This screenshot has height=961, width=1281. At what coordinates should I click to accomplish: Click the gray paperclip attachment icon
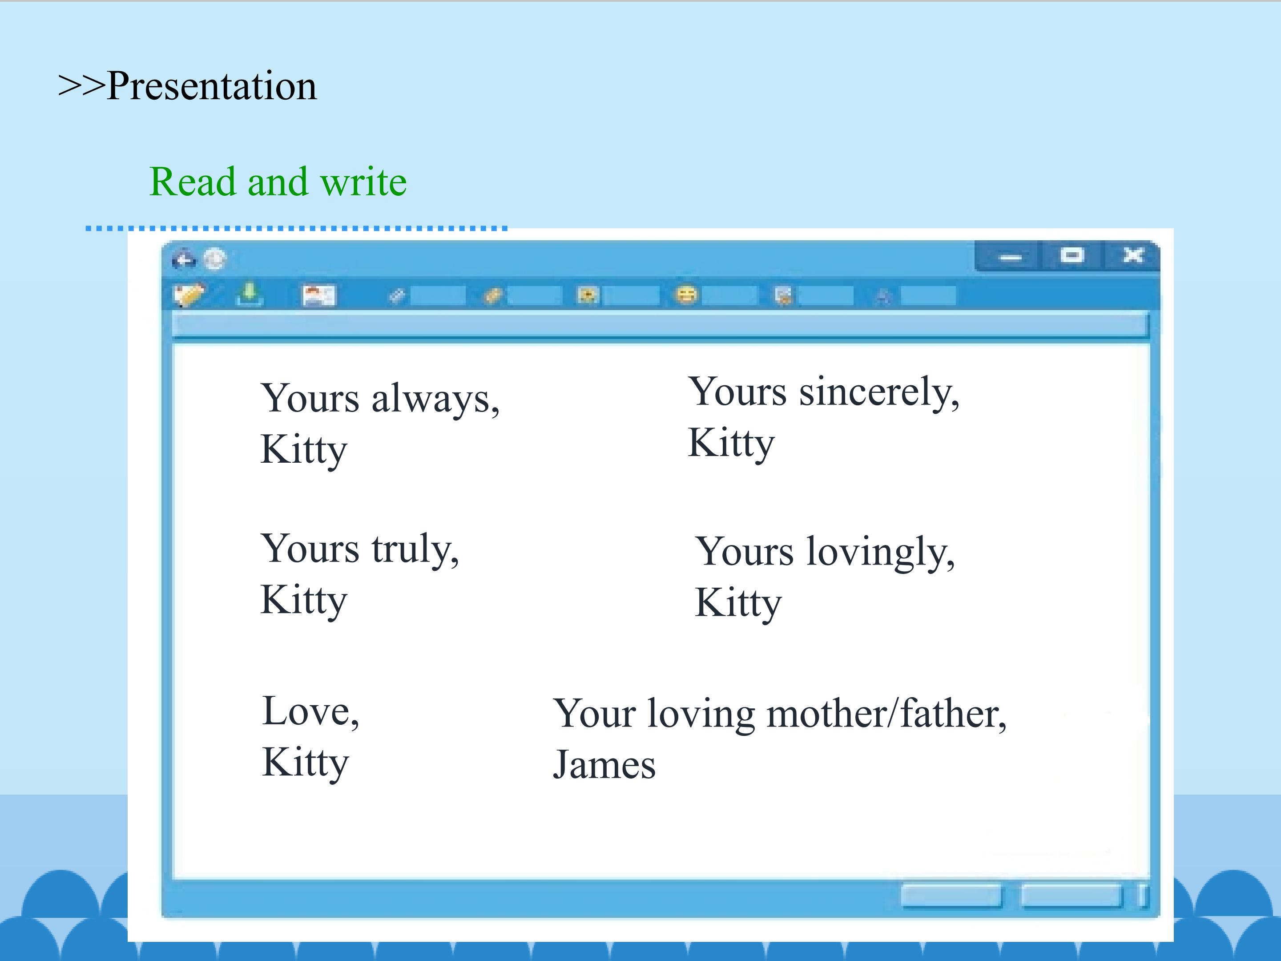point(397,296)
